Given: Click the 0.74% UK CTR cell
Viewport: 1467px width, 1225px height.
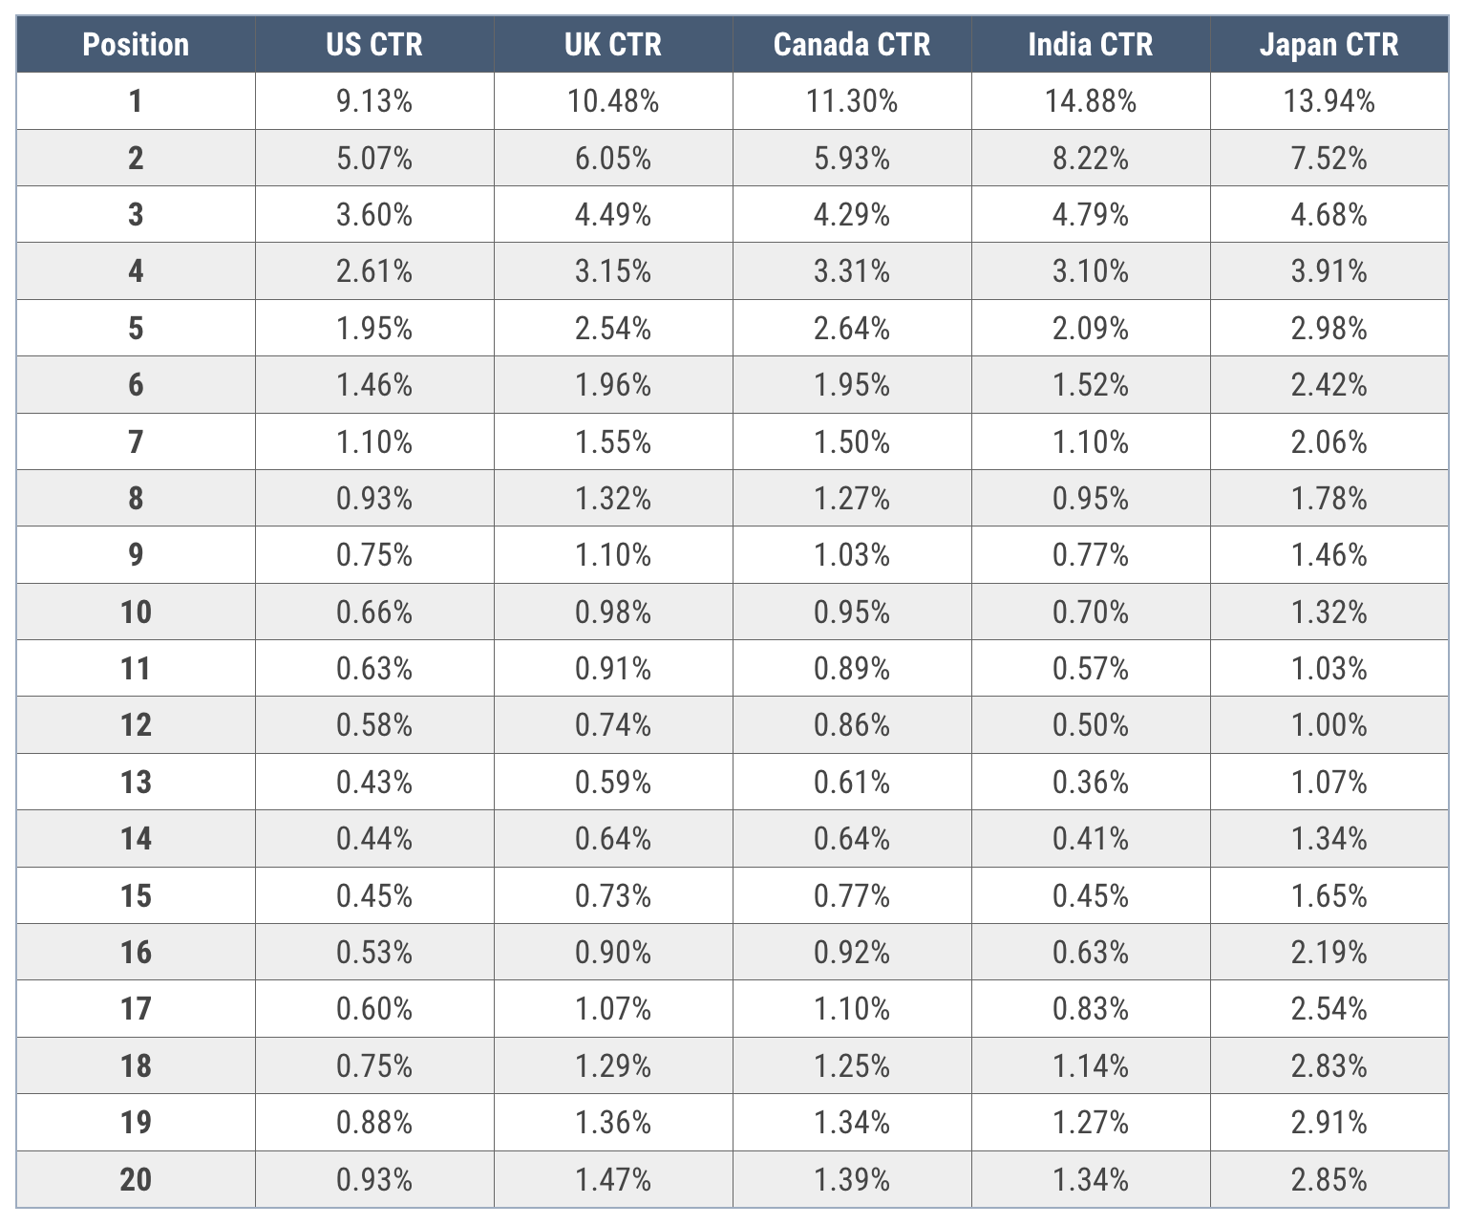Looking at the screenshot, I should click(613, 725).
